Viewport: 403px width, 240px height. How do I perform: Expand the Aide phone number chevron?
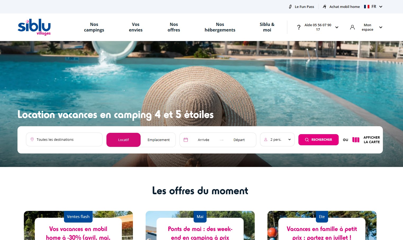pyautogui.click(x=337, y=27)
